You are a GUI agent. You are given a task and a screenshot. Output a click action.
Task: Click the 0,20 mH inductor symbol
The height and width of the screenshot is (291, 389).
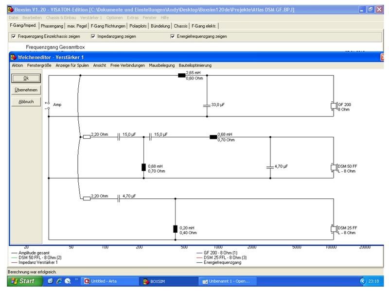(x=176, y=229)
